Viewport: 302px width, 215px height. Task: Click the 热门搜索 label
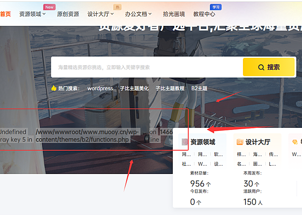69,89
